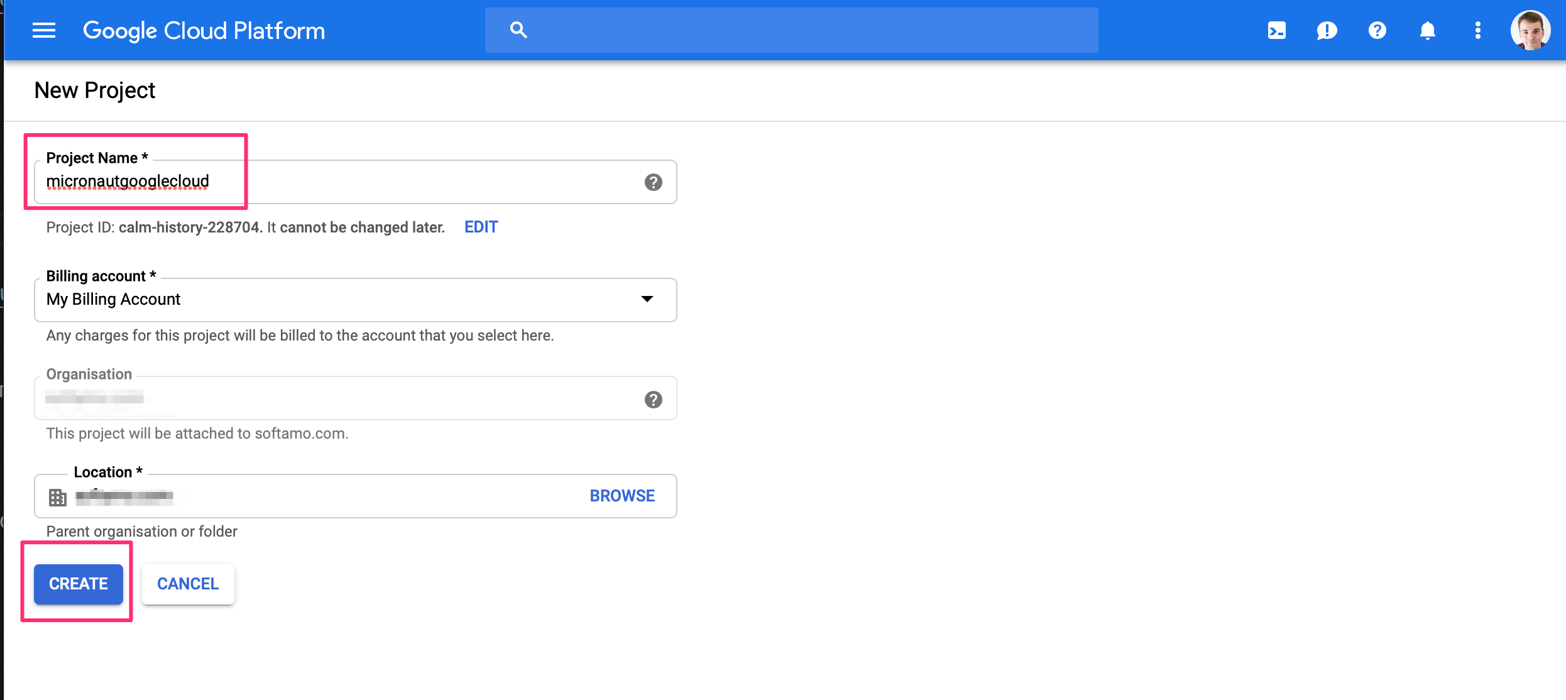The height and width of the screenshot is (700, 1566).
Task: Click the Organisation field
Action: coord(339,398)
